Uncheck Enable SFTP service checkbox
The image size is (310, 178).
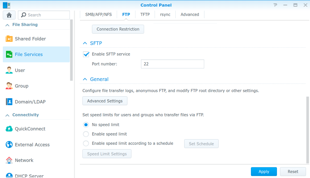(x=86, y=54)
